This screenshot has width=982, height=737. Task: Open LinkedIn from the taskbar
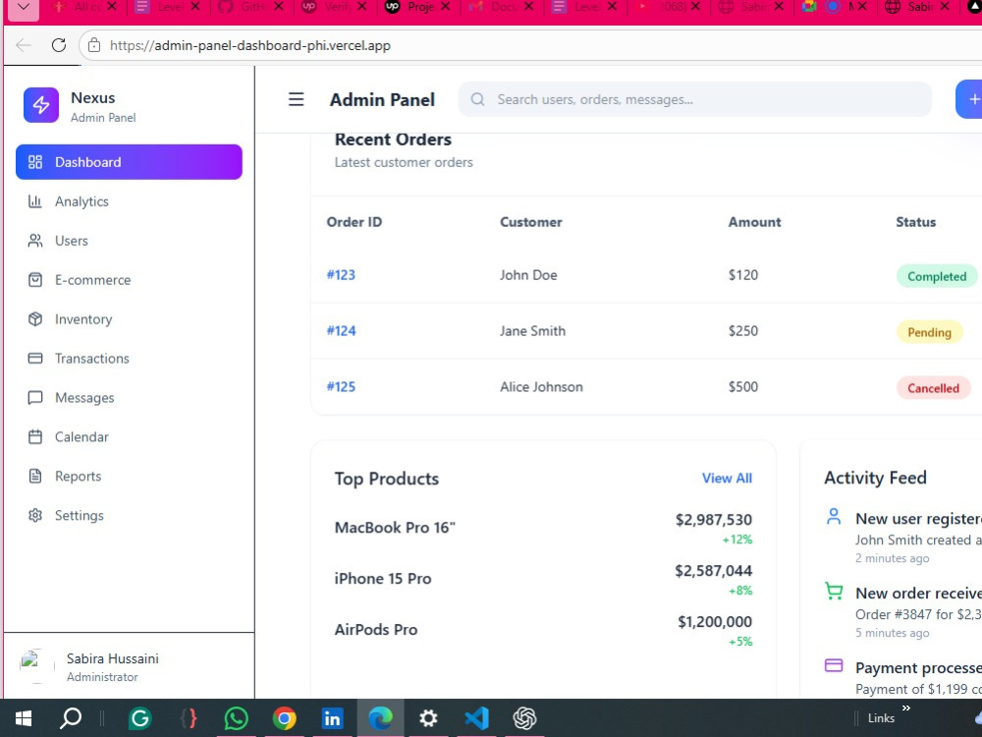tap(332, 718)
